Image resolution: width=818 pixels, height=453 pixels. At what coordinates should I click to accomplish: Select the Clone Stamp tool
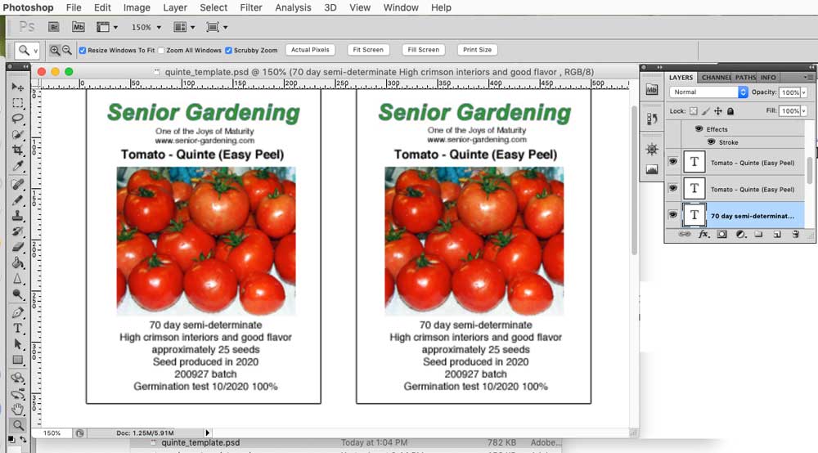point(18,215)
